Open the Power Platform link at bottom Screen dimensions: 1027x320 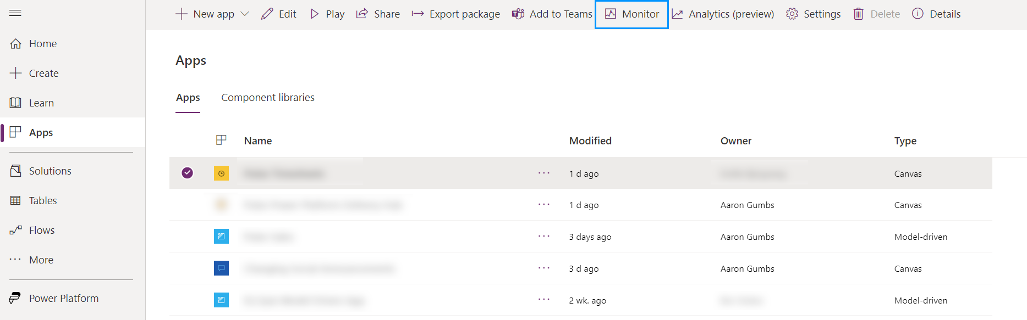click(x=63, y=298)
